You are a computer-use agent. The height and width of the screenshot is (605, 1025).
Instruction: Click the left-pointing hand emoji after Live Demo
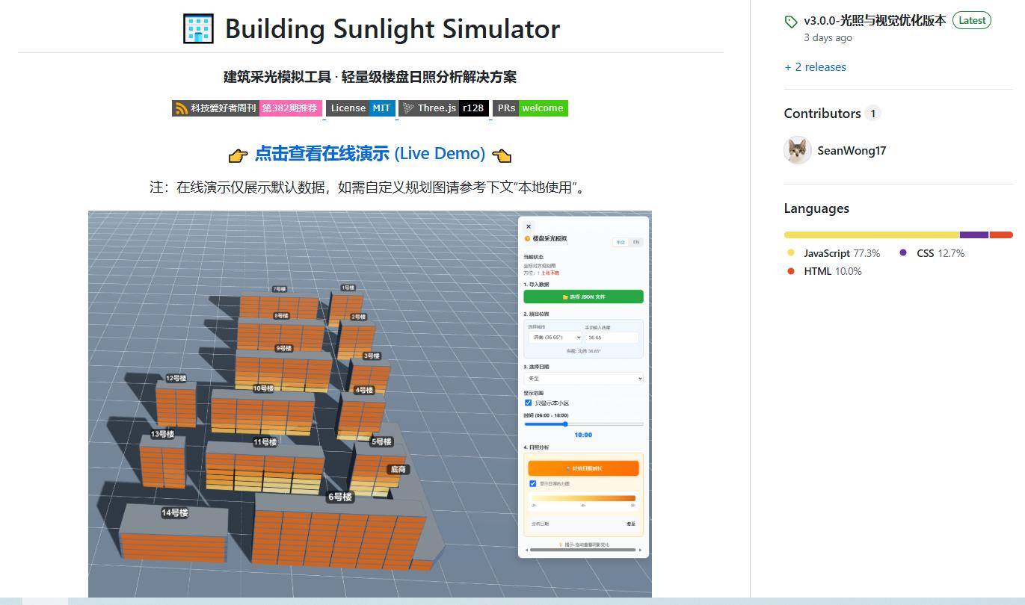tap(502, 155)
